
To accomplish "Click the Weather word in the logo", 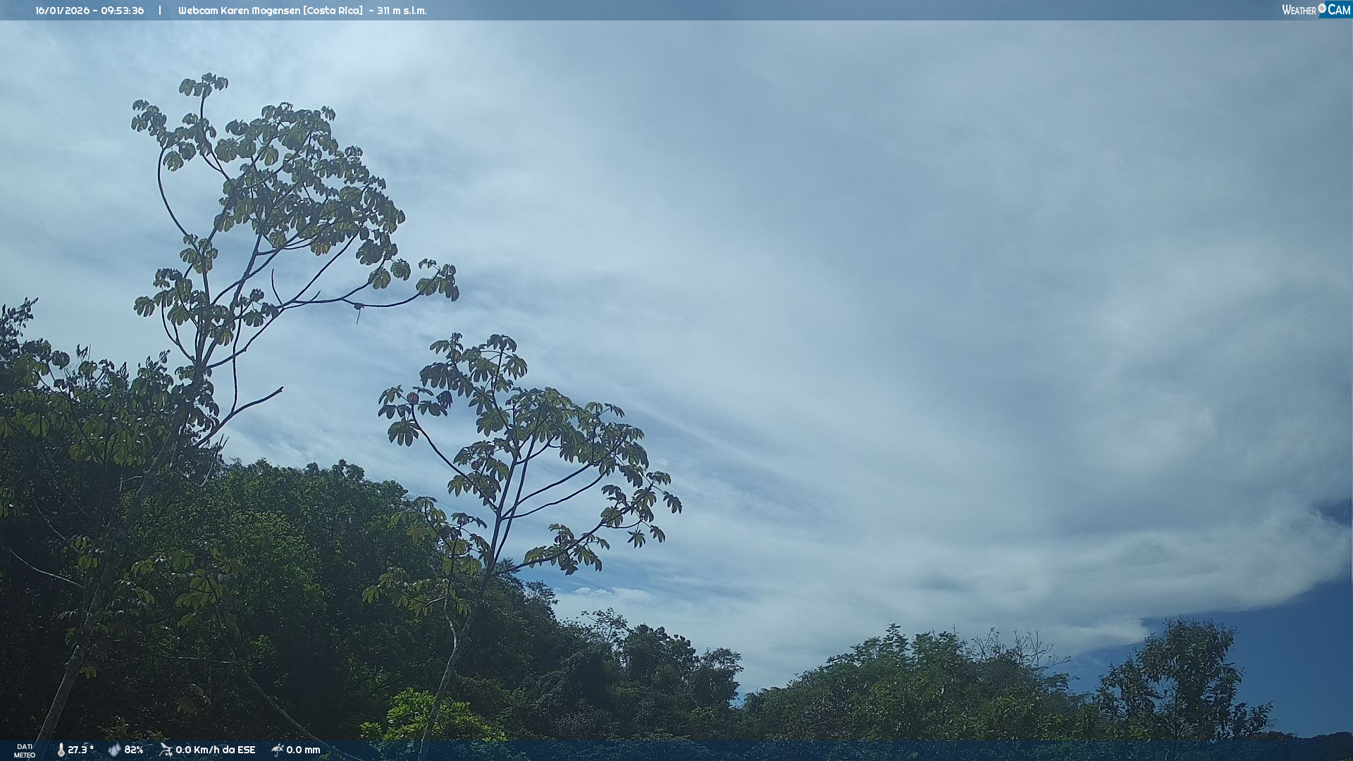I will tap(1299, 11).
